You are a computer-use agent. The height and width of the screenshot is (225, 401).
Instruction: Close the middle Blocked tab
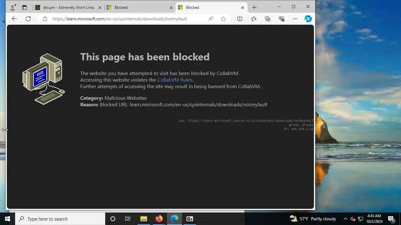coord(171,7)
